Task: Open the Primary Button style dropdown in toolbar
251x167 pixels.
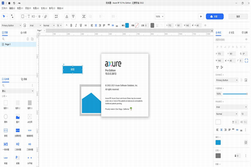Action: (x=11, y=25)
